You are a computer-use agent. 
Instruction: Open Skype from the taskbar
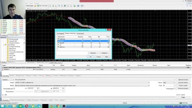coord(39,106)
